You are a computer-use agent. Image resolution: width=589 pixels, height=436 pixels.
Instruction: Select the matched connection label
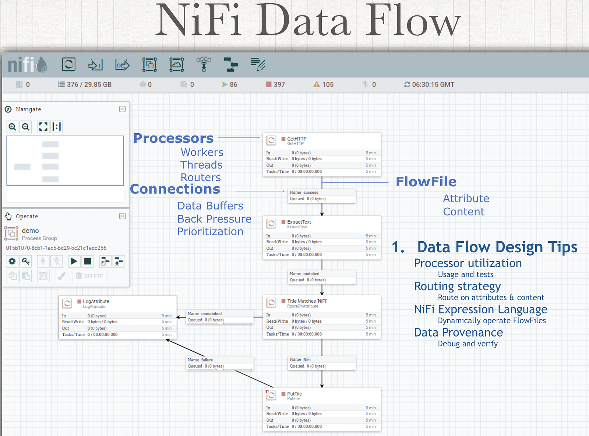tap(322, 277)
